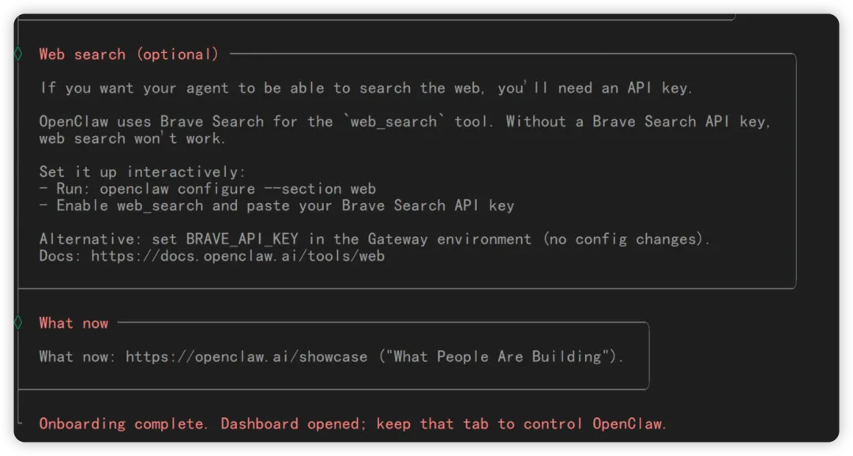Click the "Enable web_search and paste" instruction line
This screenshot has width=853, height=456.
pos(277,205)
